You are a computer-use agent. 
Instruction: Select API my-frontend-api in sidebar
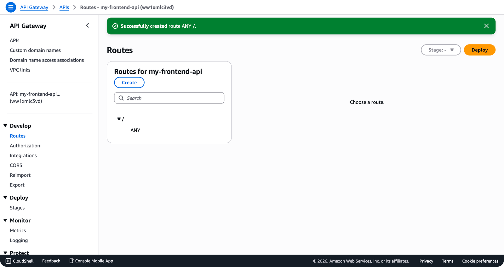pos(35,98)
